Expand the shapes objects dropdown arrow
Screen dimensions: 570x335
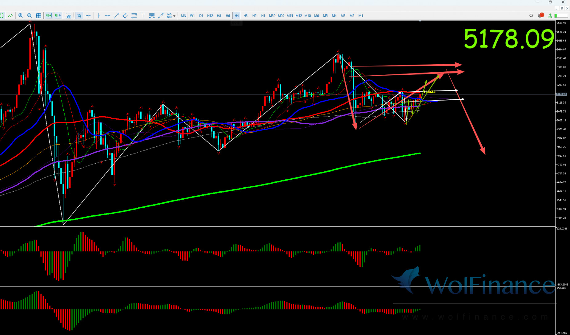(x=175, y=16)
